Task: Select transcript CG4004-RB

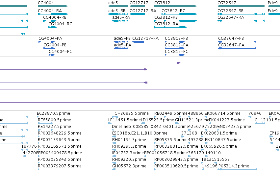Action: [55, 17]
